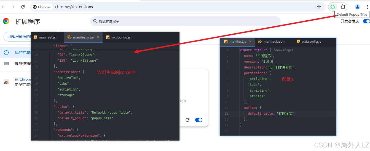Viewport: 370px width, 151px height.
Task: Click "storage" in the JSON editor
Action: (66, 95)
